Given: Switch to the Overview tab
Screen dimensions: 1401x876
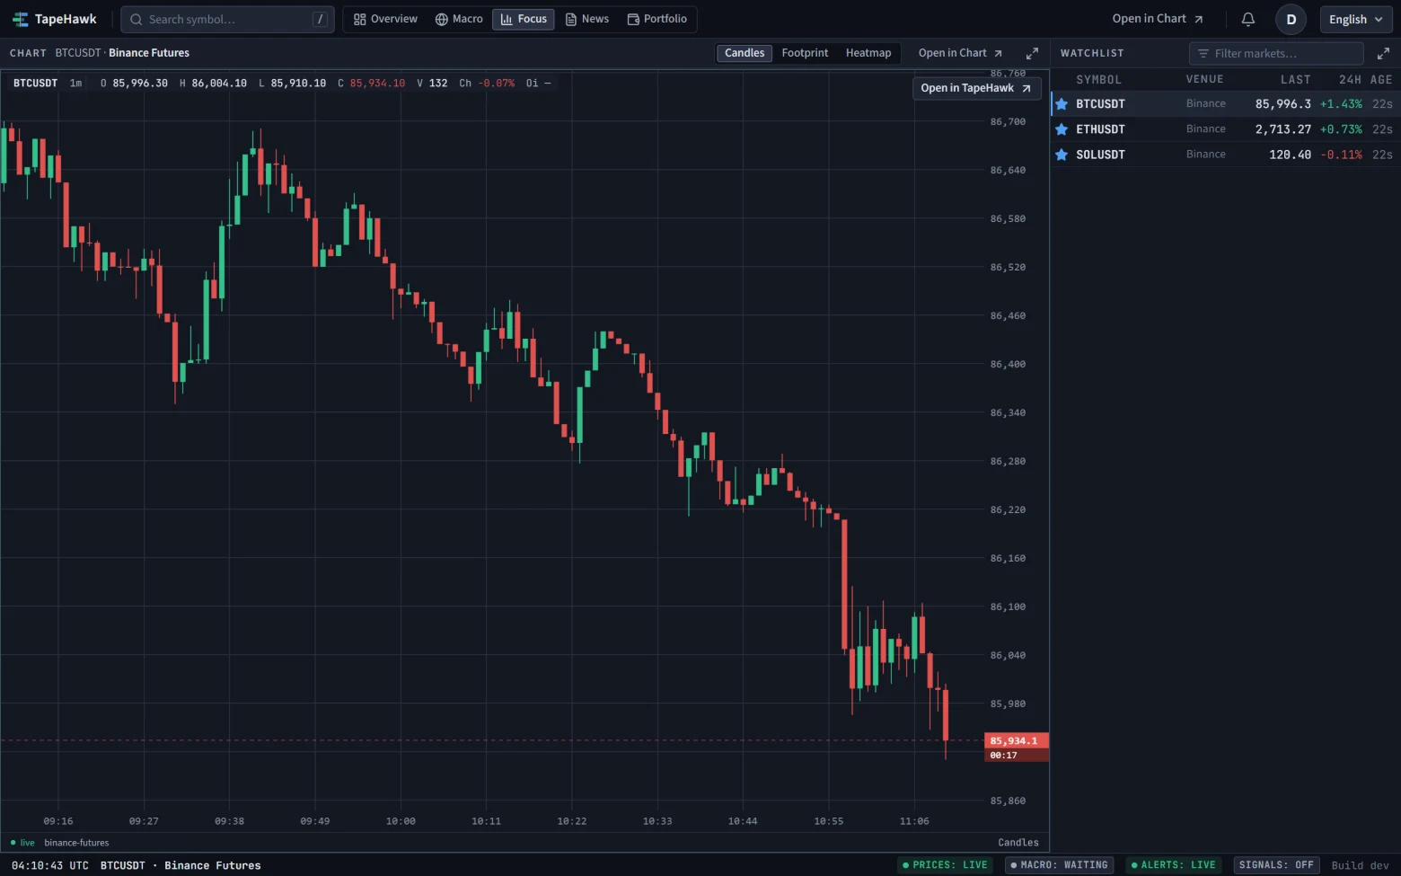Looking at the screenshot, I should point(385,19).
